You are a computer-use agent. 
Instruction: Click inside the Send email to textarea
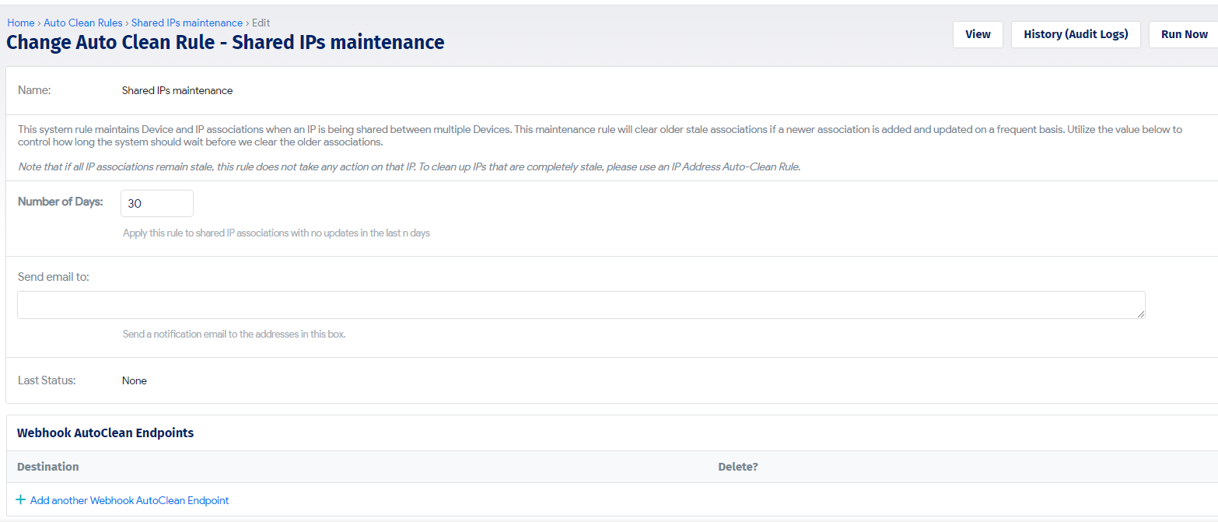pos(581,305)
